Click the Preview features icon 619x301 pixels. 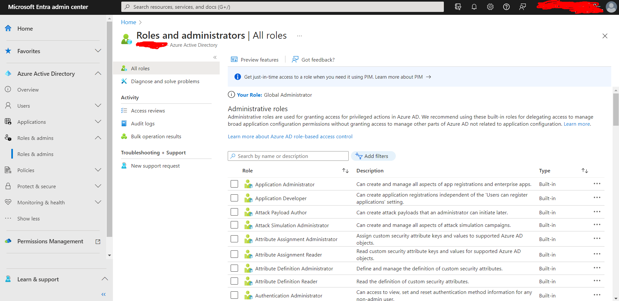point(234,60)
